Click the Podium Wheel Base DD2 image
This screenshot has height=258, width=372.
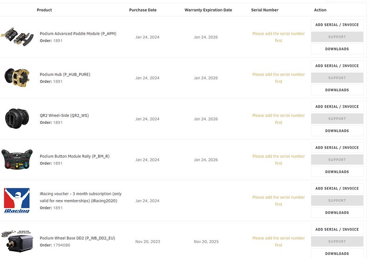point(17,241)
